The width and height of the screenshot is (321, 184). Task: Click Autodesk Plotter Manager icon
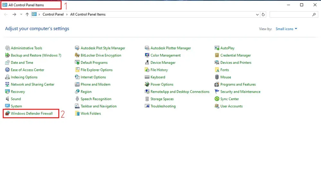[x=147, y=48]
